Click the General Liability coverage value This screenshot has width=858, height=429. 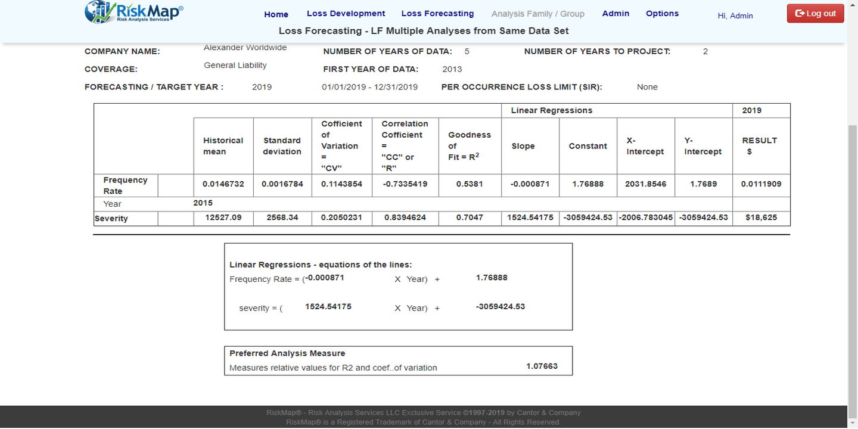click(235, 65)
